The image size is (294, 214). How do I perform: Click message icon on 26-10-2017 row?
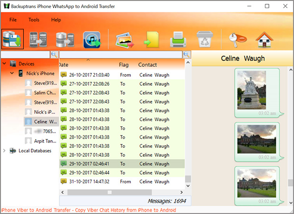pos(64,74)
